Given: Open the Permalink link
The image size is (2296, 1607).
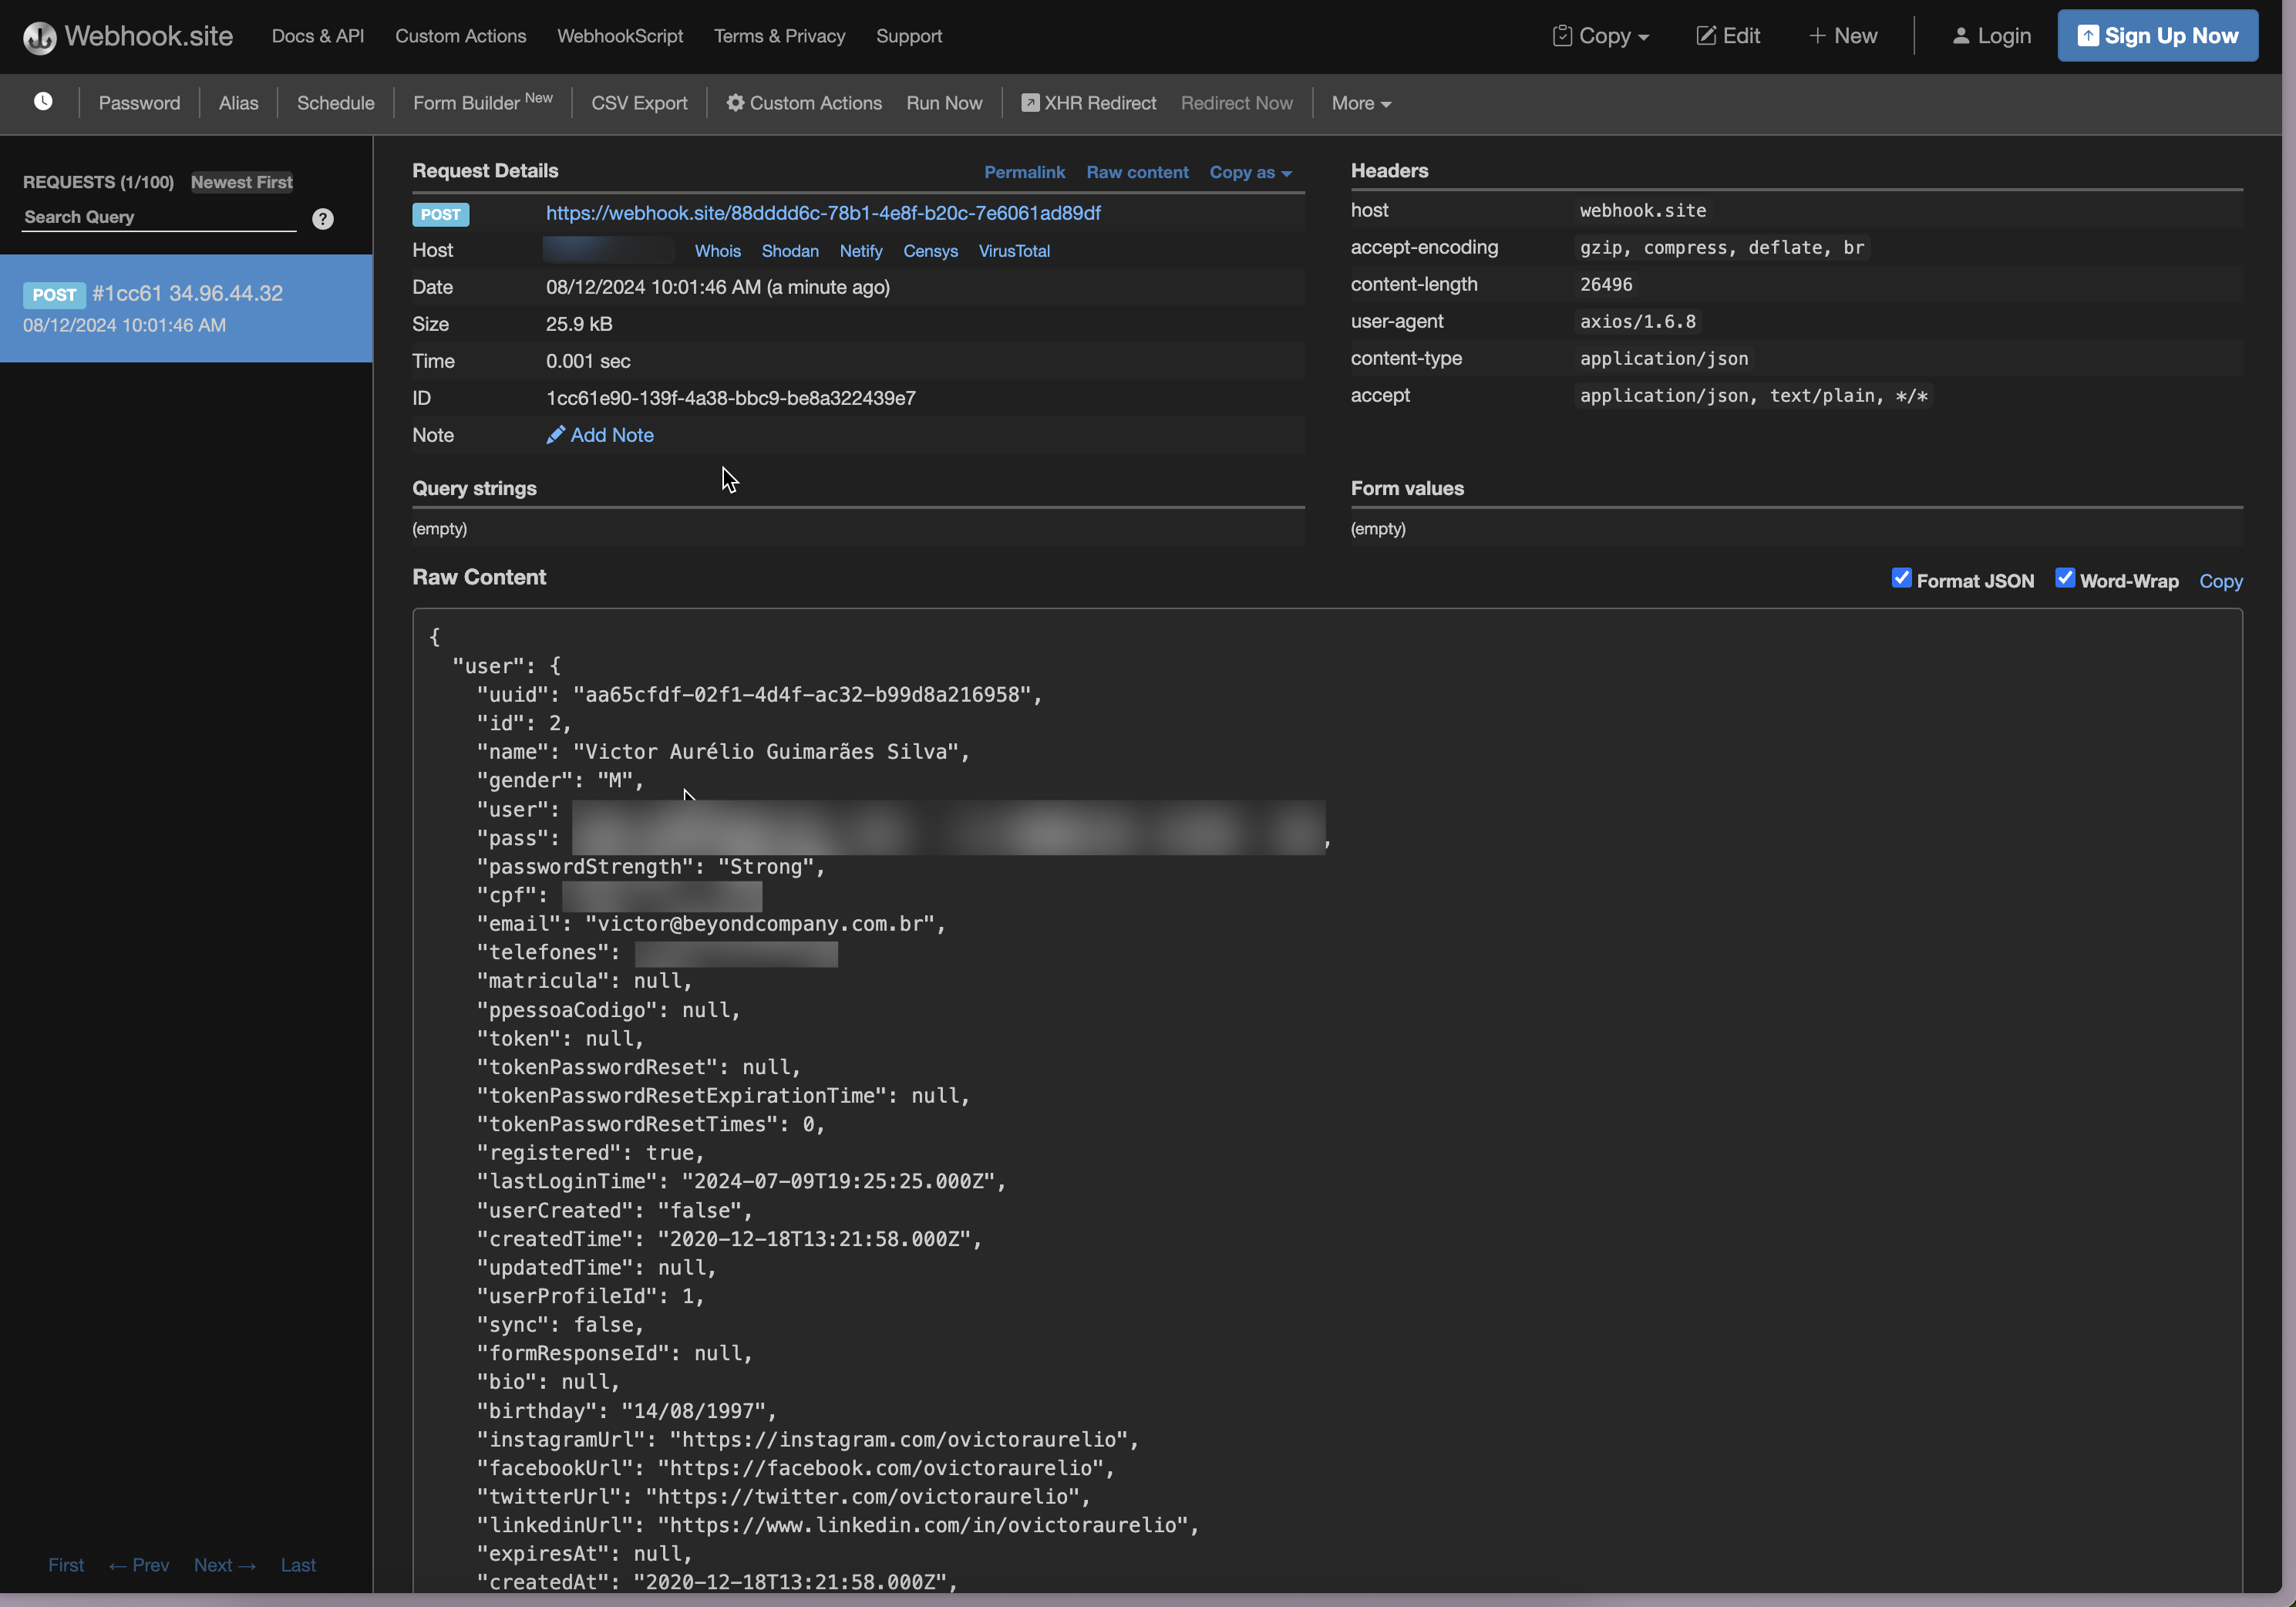Looking at the screenshot, I should [x=1024, y=172].
